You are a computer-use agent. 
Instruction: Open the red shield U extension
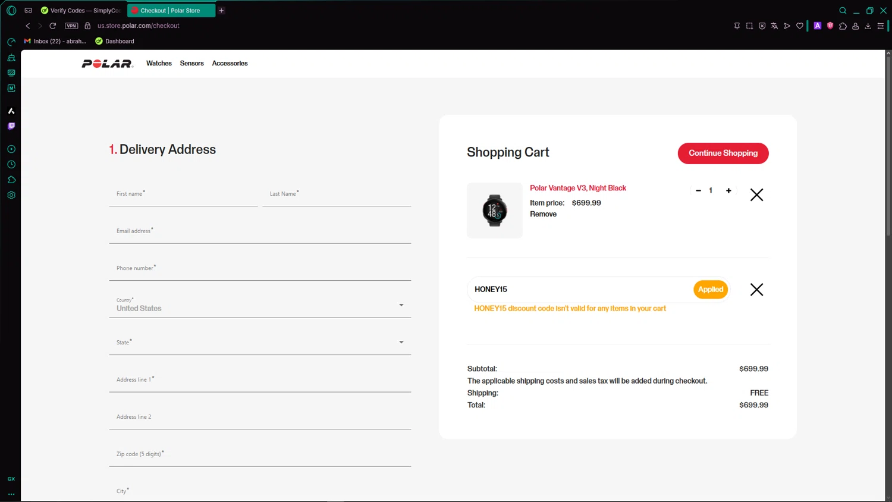point(830,26)
